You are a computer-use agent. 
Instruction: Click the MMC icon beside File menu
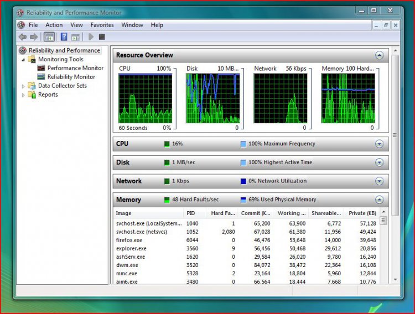pyautogui.click(x=21, y=25)
